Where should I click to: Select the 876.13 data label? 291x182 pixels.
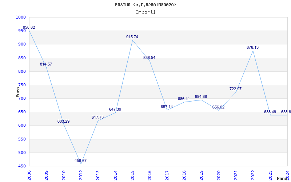(x=252, y=48)
